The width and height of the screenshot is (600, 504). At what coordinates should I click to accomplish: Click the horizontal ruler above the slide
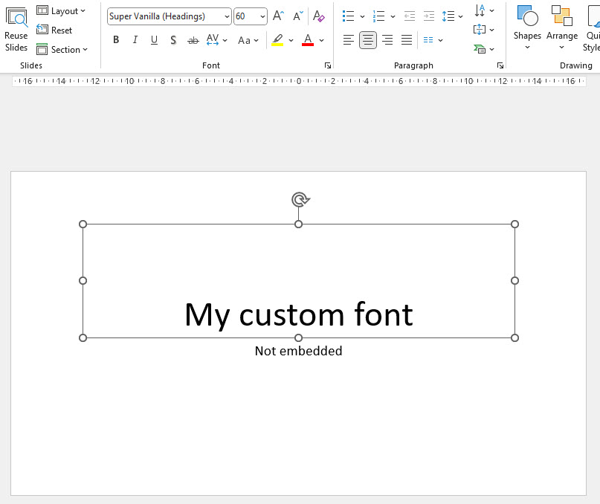pyautogui.click(x=299, y=81)
